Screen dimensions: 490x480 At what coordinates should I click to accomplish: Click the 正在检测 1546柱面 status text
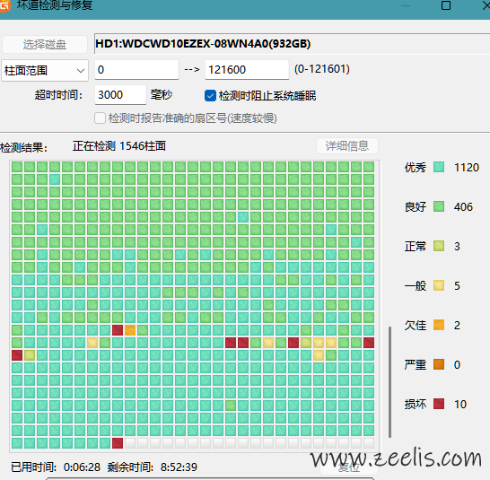[x=119, y=146]
